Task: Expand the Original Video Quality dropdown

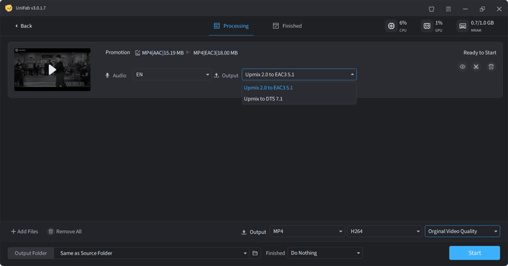Action: pyautogui.click(x=462, y=232)
